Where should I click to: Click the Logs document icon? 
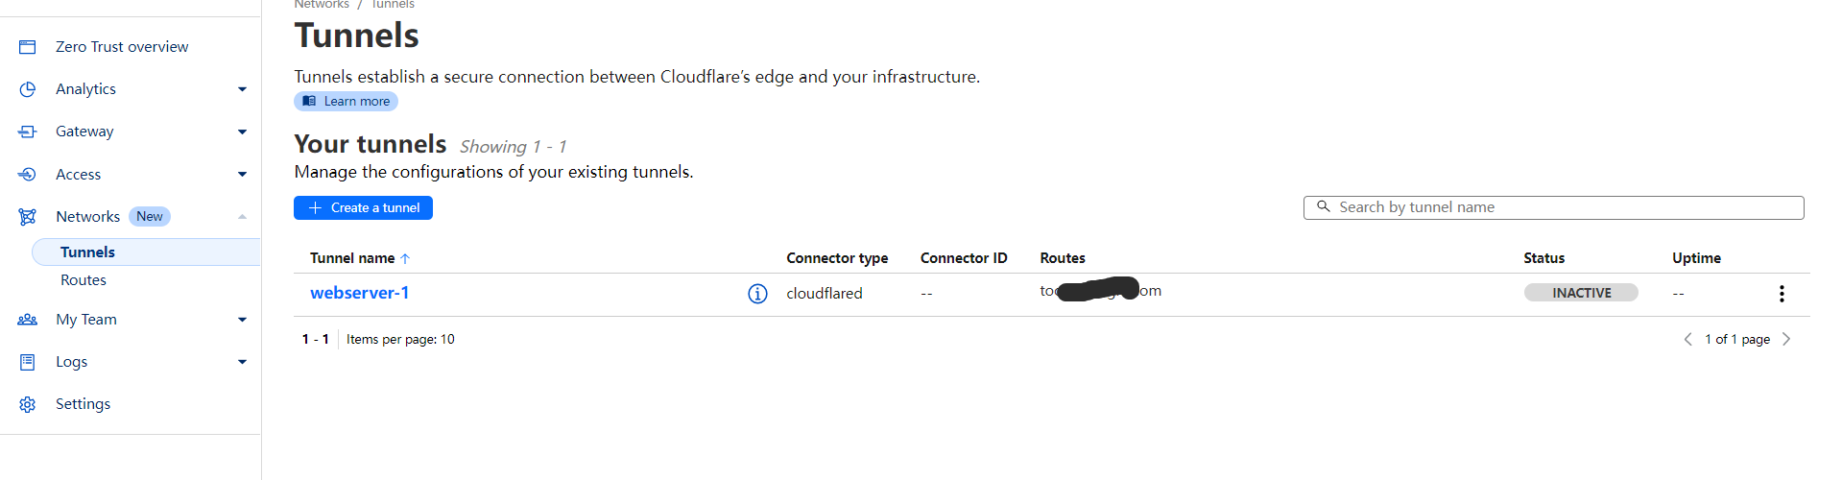(27, 362)
